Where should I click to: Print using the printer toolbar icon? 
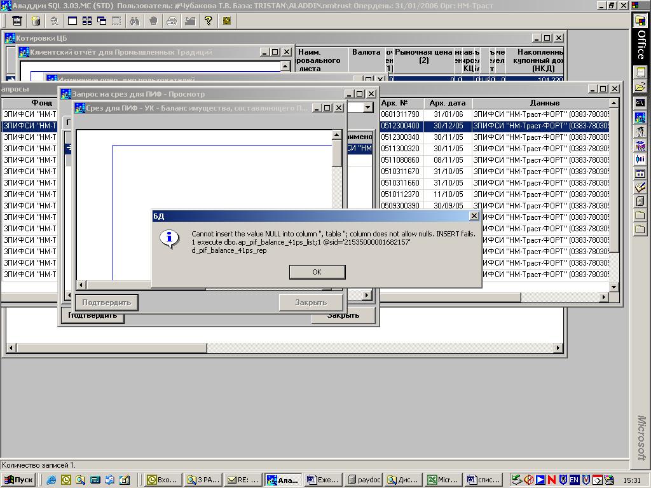pos(172,21)
